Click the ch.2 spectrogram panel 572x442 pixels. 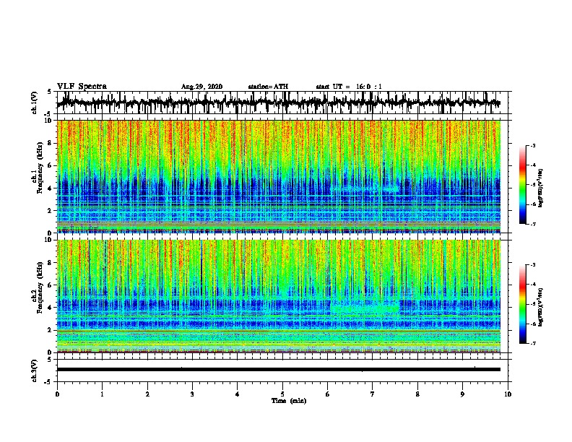[278, 296]
